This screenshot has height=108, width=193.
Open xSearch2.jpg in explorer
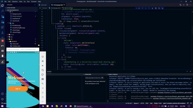pos(16,32)
